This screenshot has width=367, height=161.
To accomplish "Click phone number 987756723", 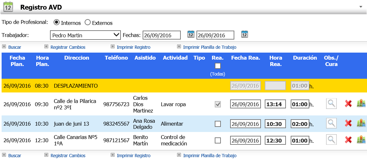I will (116, 104).
